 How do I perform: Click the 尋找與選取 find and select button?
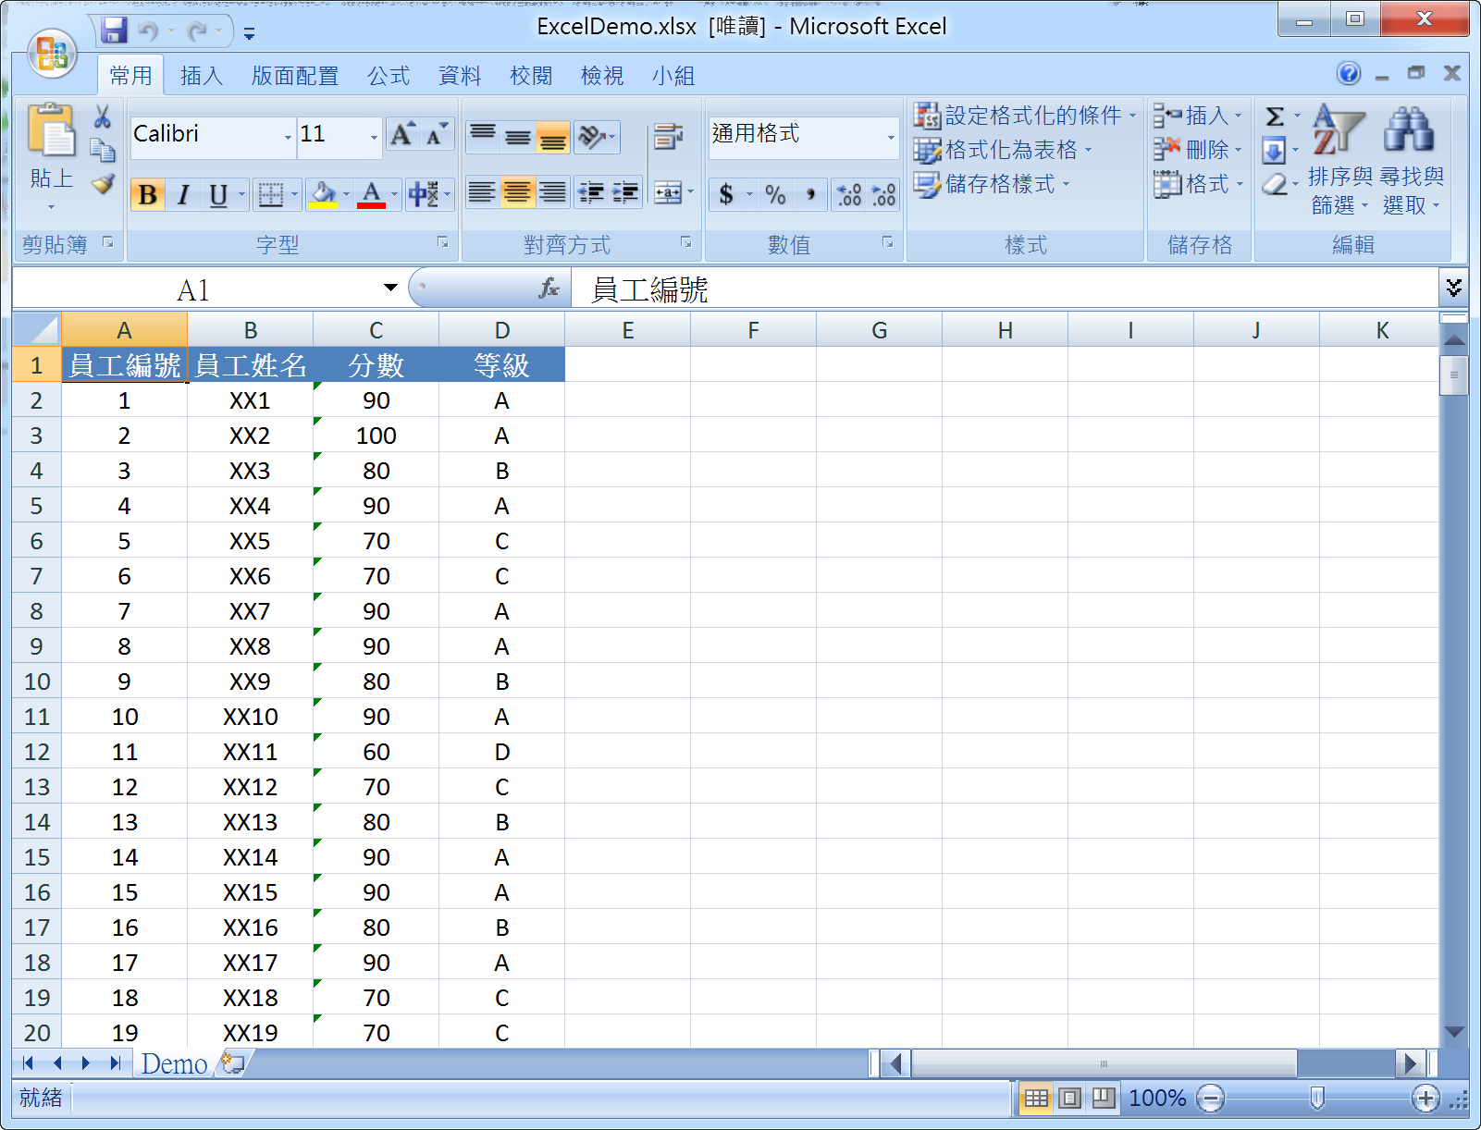coord(1412,159)
